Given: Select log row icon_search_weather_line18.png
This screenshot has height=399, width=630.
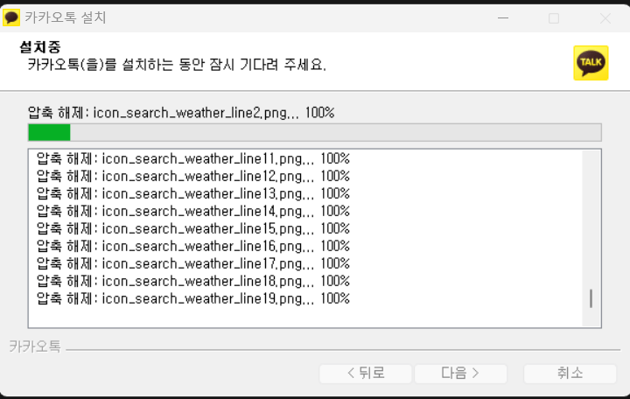Looking at the screenshot, I should point(193,281).
